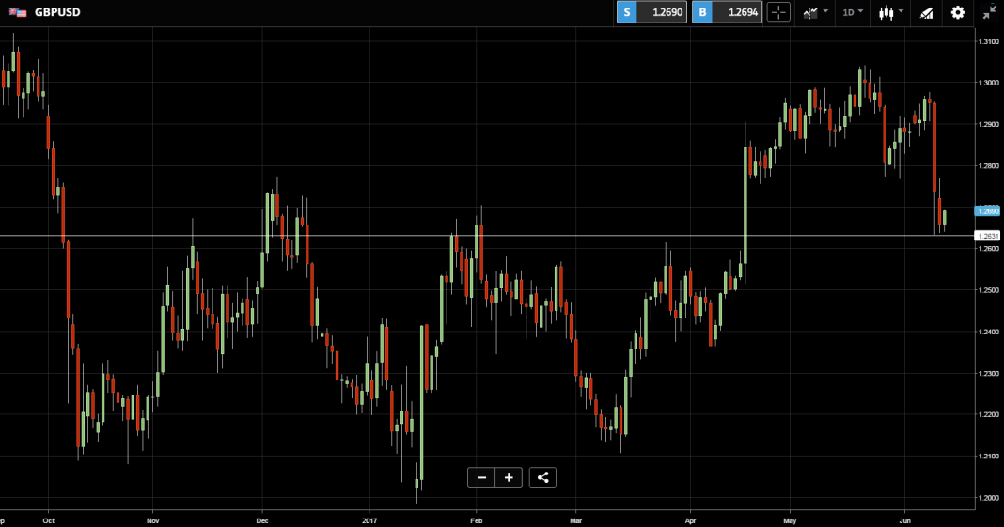Click the GBPUSD flag icon
Screen dimensions: 1004x527
click(18, 12)
